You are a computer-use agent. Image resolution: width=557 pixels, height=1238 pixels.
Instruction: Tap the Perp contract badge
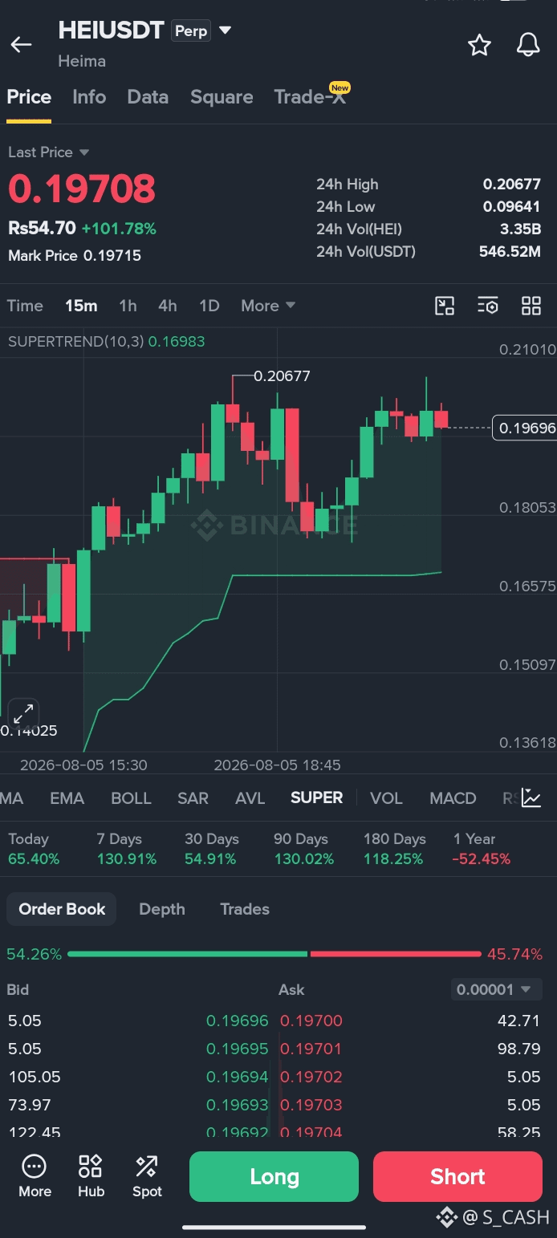(191, 31)
